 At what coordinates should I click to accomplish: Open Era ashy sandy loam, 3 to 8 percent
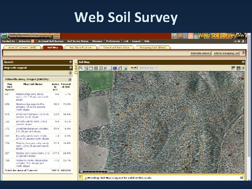[x=31, y=123]
